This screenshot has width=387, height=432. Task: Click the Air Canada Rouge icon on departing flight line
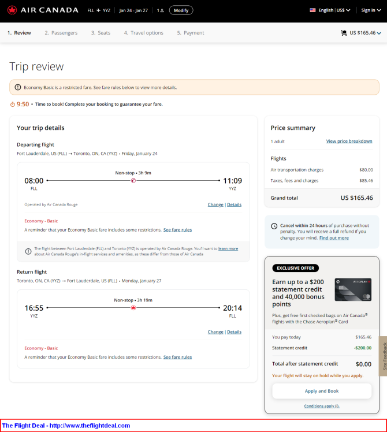133,181
